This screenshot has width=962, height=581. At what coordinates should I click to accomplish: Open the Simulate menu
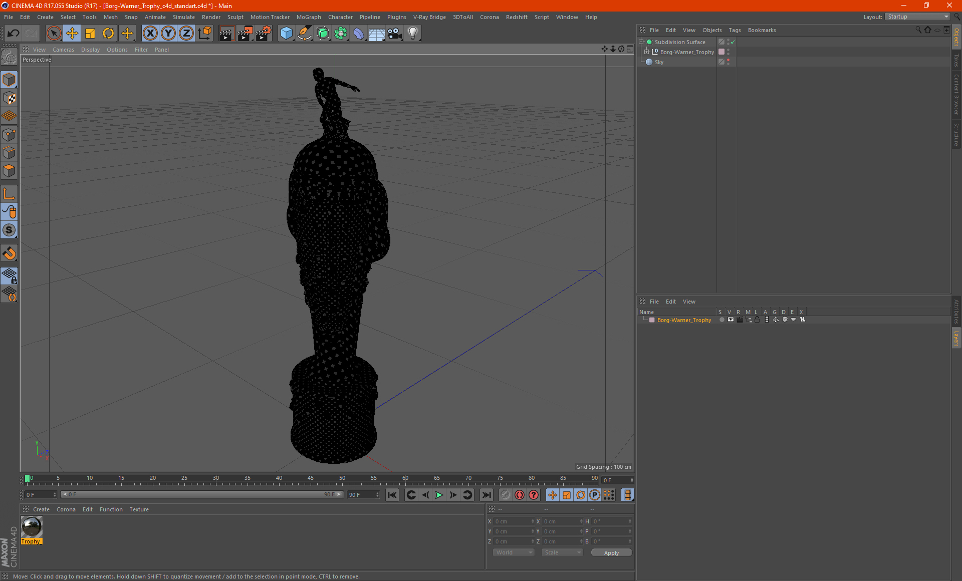click(x=184, y=17)
